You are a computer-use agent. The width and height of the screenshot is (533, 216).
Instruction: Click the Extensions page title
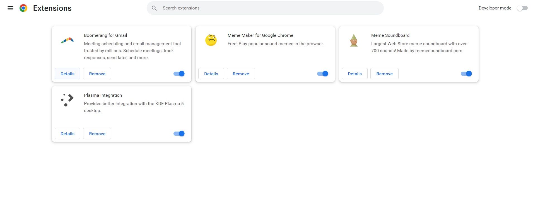click(52, 8)
